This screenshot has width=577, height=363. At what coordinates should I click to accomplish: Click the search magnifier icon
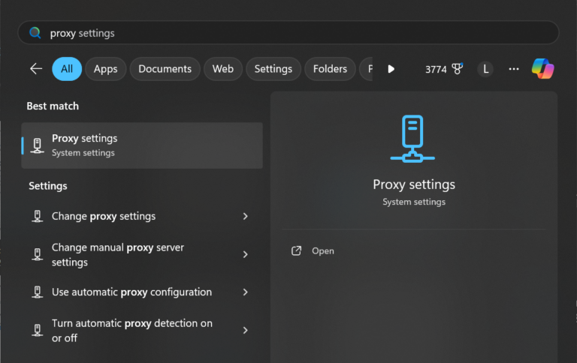coord(35,33)
